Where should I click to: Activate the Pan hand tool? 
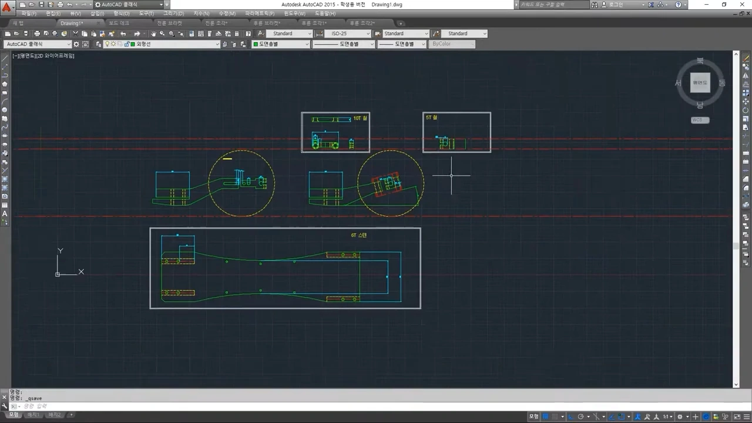point(153,33)
